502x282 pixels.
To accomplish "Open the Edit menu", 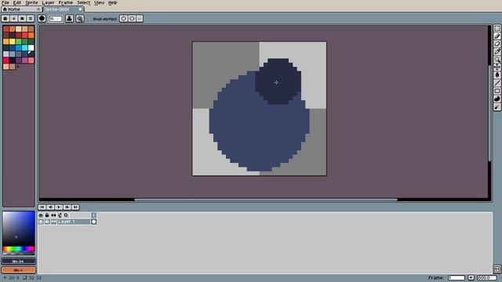I will pyautogui.click(x=17, y=2).
